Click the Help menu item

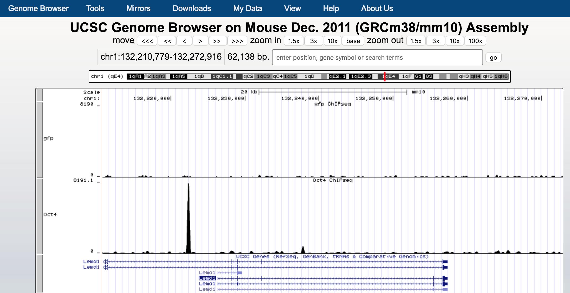pyautogui.click(x=331, y=8)
